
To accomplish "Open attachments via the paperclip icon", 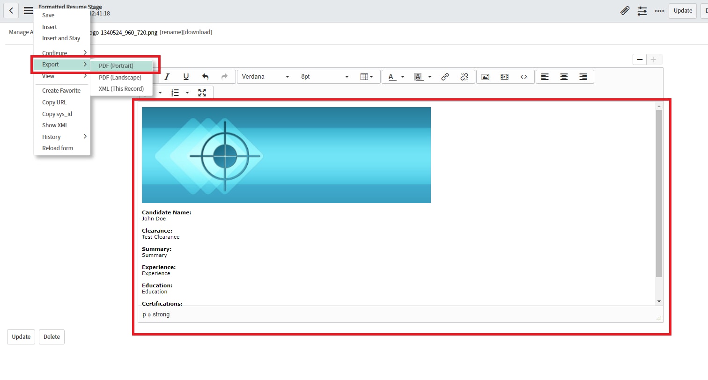I will click(x=625, y=11).
